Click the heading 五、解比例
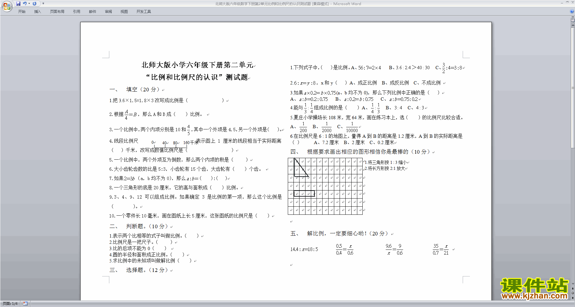This screenshot has height=307, width=575. [339, 233]
